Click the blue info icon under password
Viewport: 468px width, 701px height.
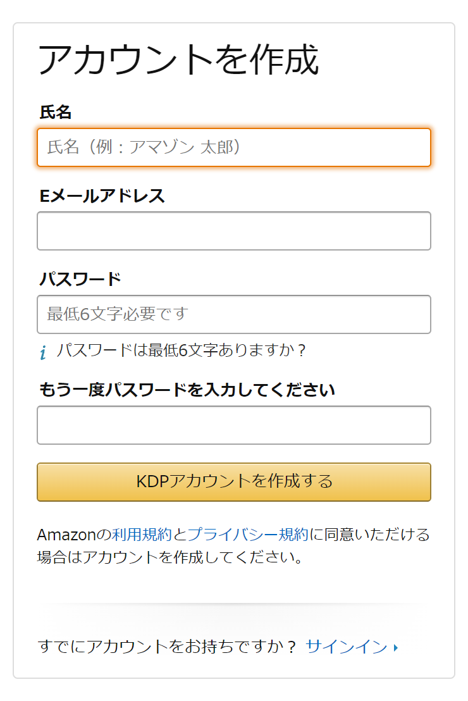43,352
